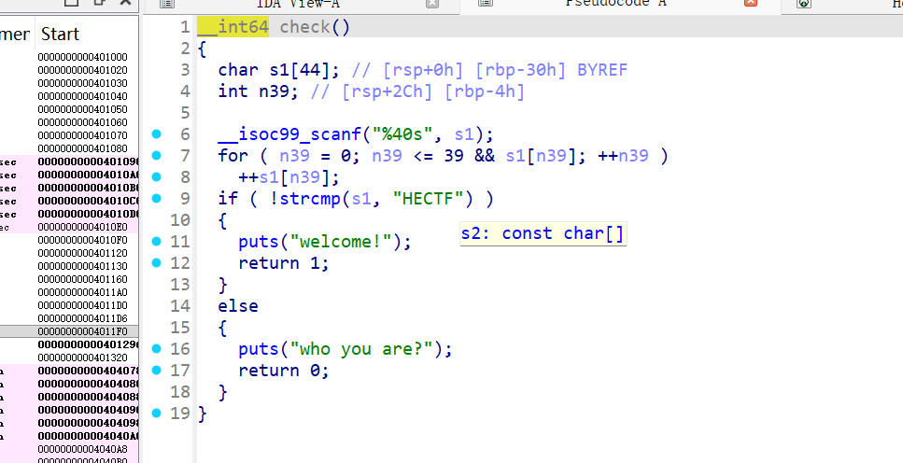Select address 0000000000401080 in function list

[83, 148]
